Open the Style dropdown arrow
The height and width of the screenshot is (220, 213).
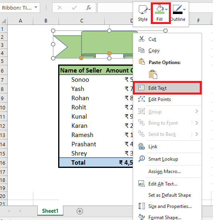click(149, 9)
